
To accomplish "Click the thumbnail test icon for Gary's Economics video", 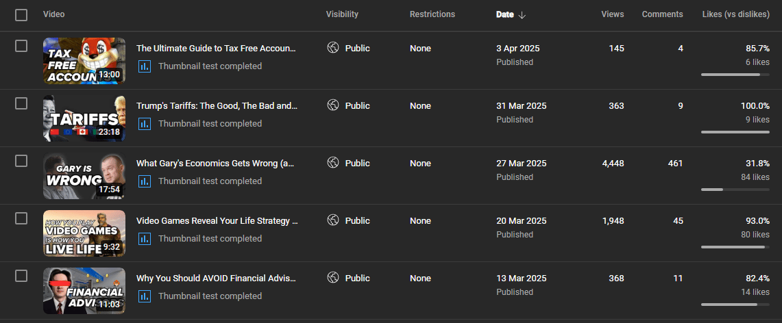I will (145, 181).
